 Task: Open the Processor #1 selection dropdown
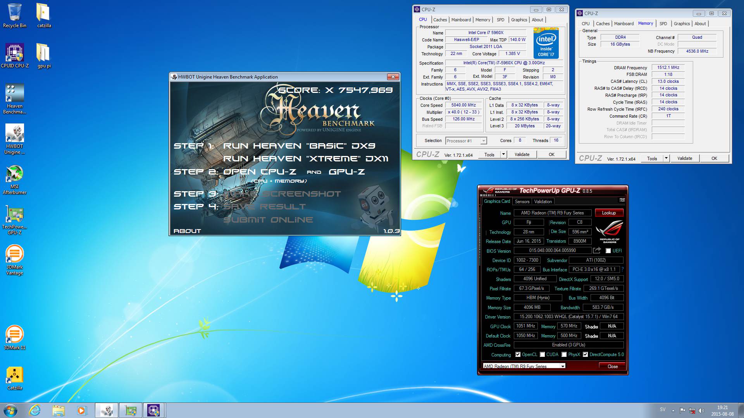tap(466, 141)
